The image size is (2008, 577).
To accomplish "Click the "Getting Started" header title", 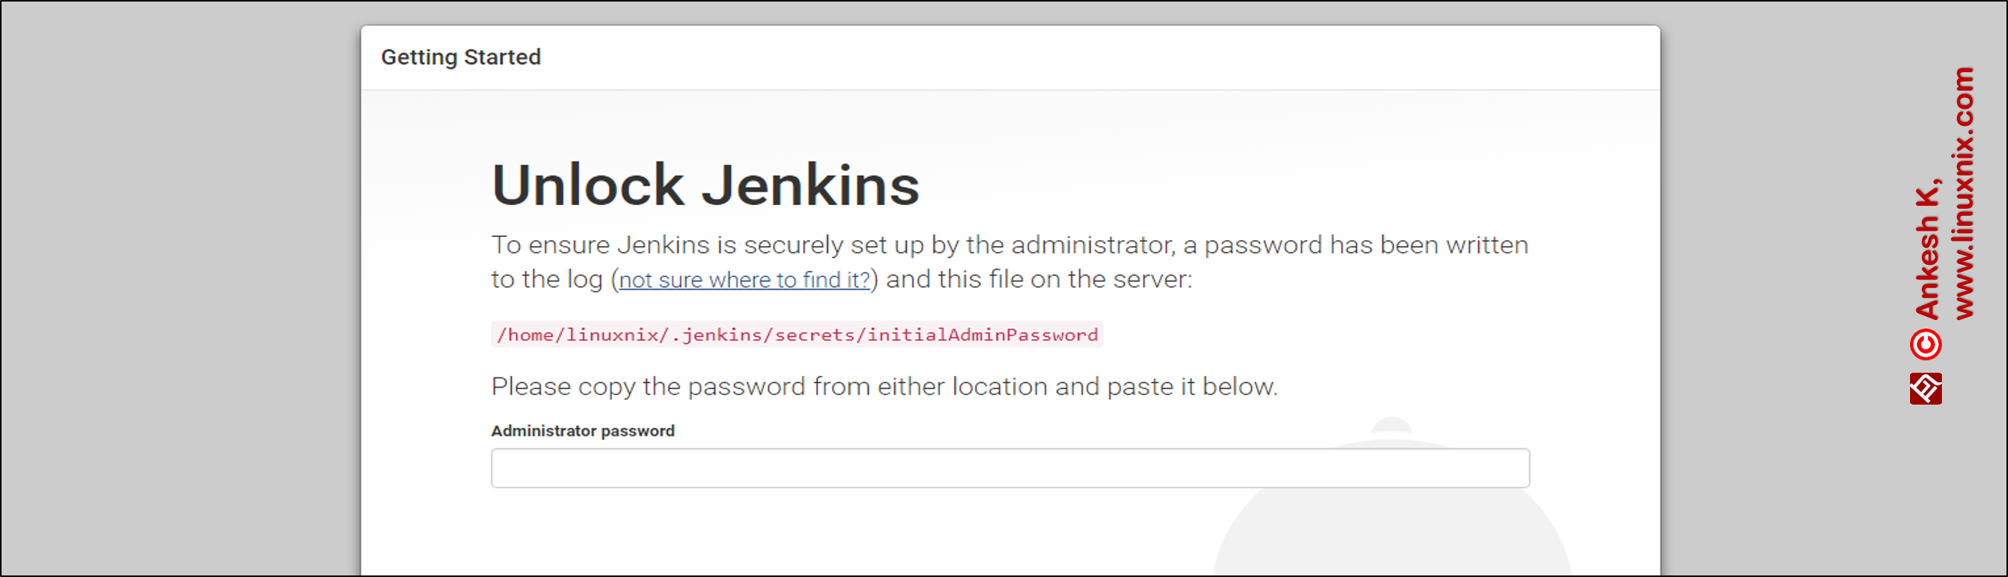I will [x=460, y=57].
